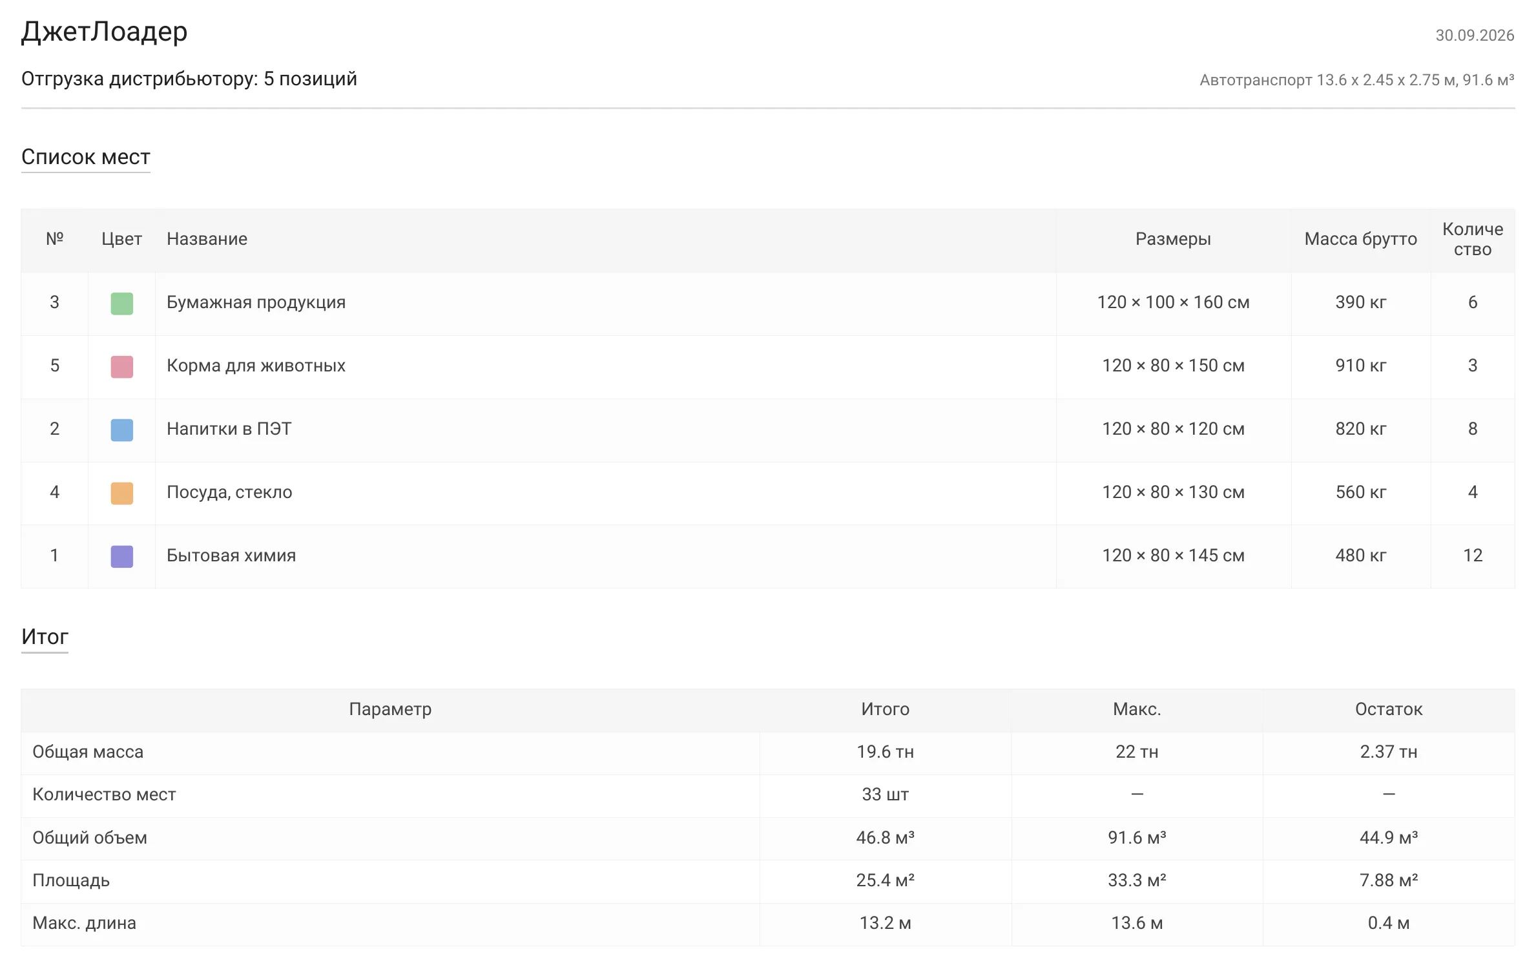Click the pink swatch for Корма для животных

point(121,366)
